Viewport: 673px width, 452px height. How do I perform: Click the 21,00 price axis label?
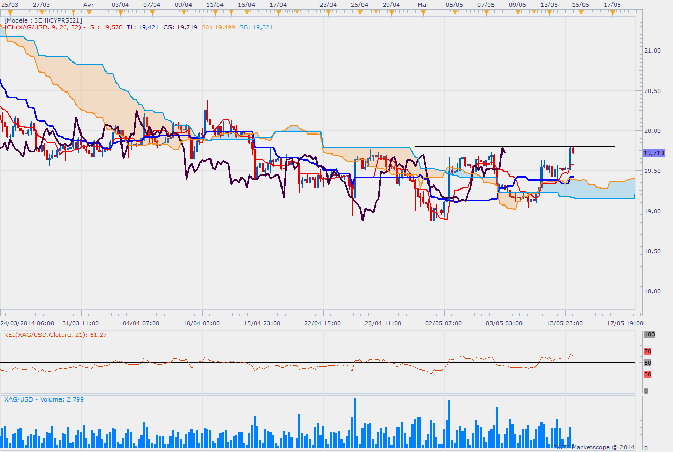point(651,50)
